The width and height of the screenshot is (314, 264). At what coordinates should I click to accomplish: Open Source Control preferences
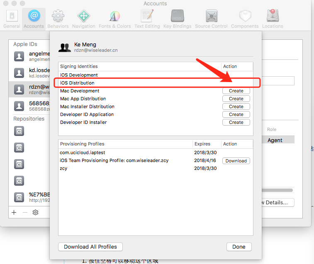point(211,19)
